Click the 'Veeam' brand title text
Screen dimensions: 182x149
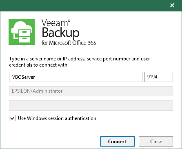[55, 23]
